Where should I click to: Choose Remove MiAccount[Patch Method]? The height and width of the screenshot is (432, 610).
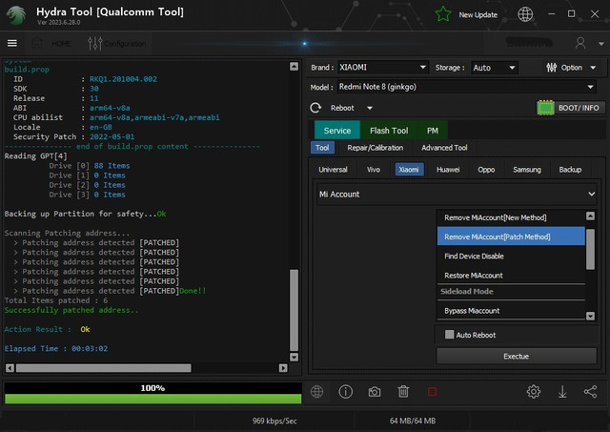511,237
